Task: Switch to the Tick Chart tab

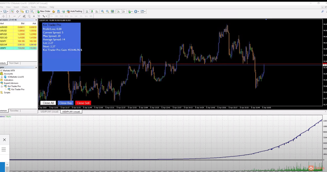Action: tap(14, 63)
